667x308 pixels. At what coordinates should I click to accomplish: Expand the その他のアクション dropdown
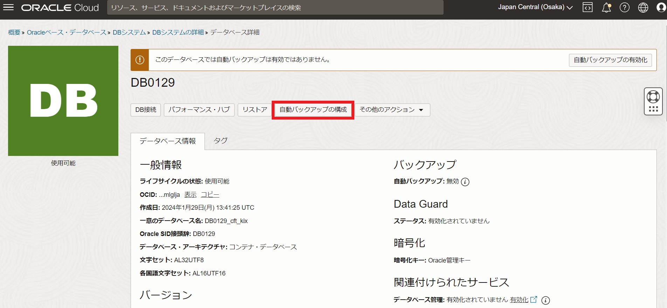(392, 110)
